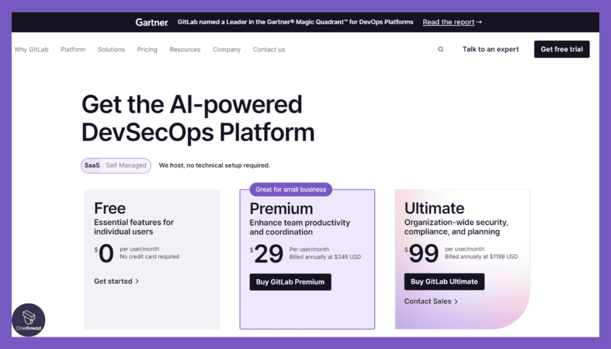Viewport: 611px width, 349px height.
Task: Click the We host, no technical setup text
Action: pyautogui.click(x=214, y=165)
